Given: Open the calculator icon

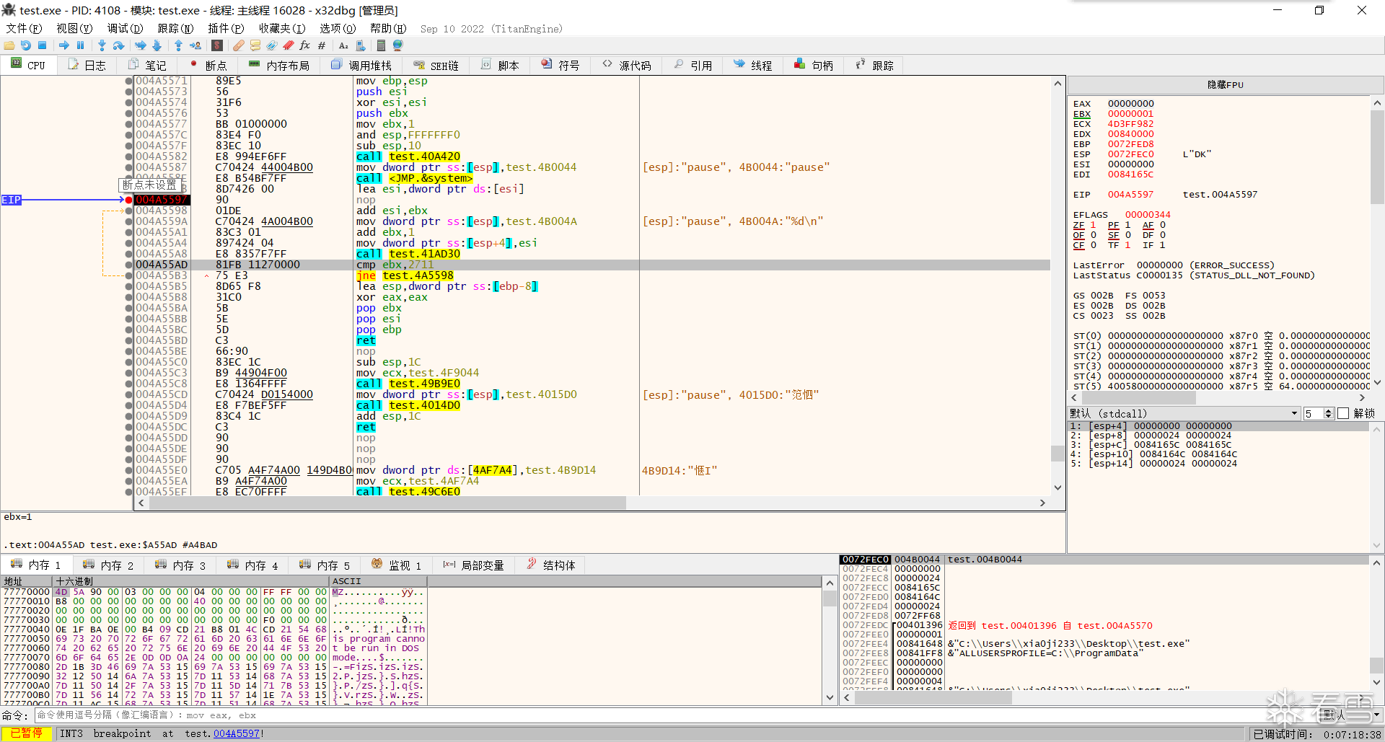Looking at the screenshot, I should pyautogui.click(x=381, y=45).
